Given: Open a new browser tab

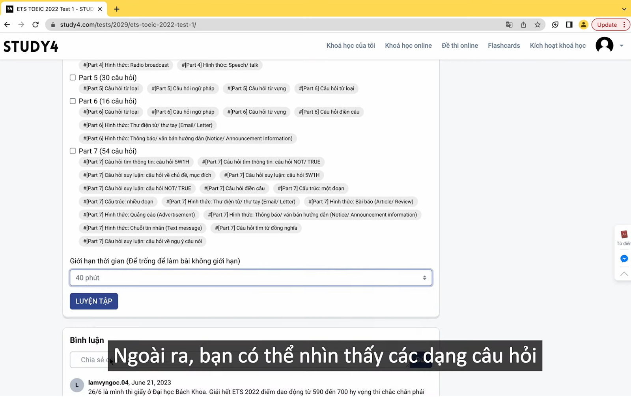Looking at the screenshot, I should point(117,9).
